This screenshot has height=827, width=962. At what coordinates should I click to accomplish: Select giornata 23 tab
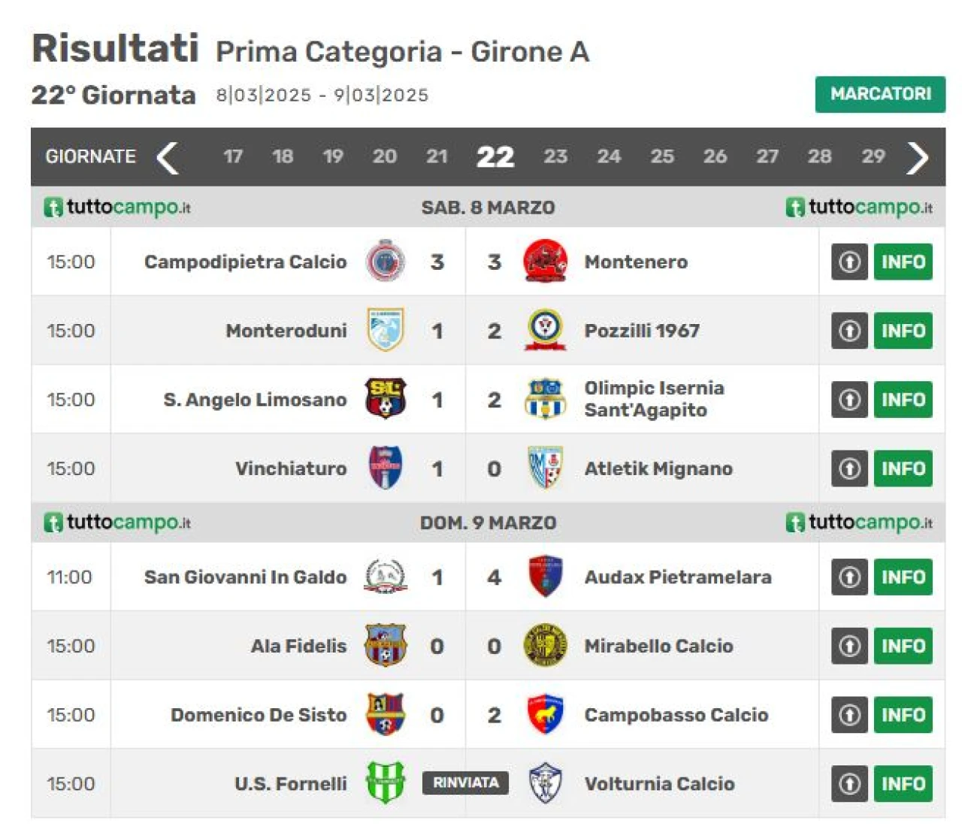point(555,156)
